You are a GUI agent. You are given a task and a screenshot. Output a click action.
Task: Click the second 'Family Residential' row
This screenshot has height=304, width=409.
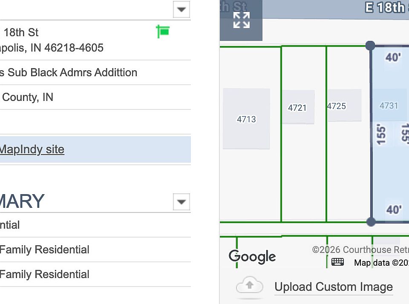[x=45, y=274]
